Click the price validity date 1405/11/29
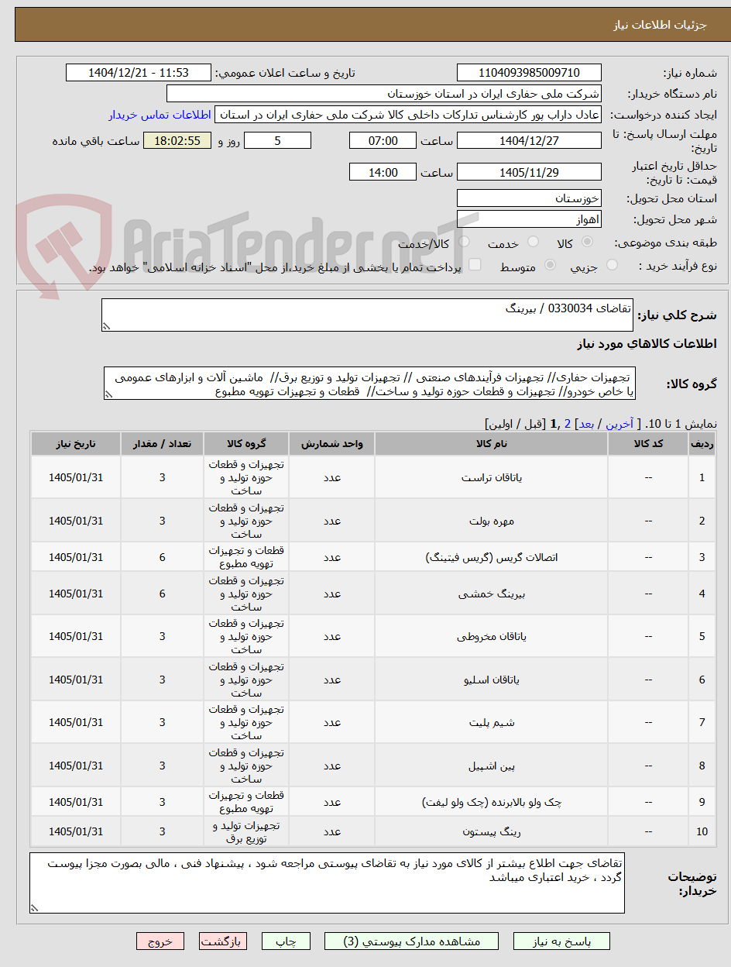Screen dimensions: 731x967 pyautogui.click(x=529, y=172)
